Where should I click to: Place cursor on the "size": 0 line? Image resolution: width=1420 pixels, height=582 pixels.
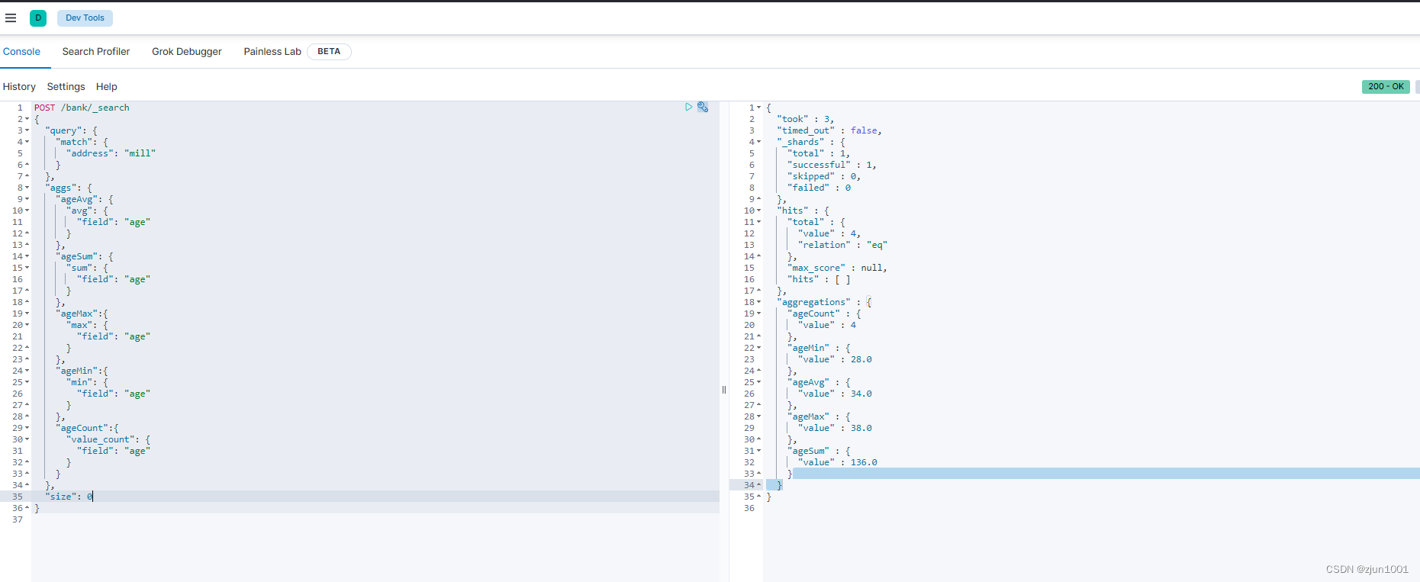tap(69, 497)
